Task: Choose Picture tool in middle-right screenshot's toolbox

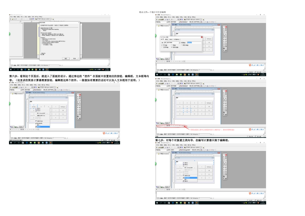Action: [x=226, y=93]
